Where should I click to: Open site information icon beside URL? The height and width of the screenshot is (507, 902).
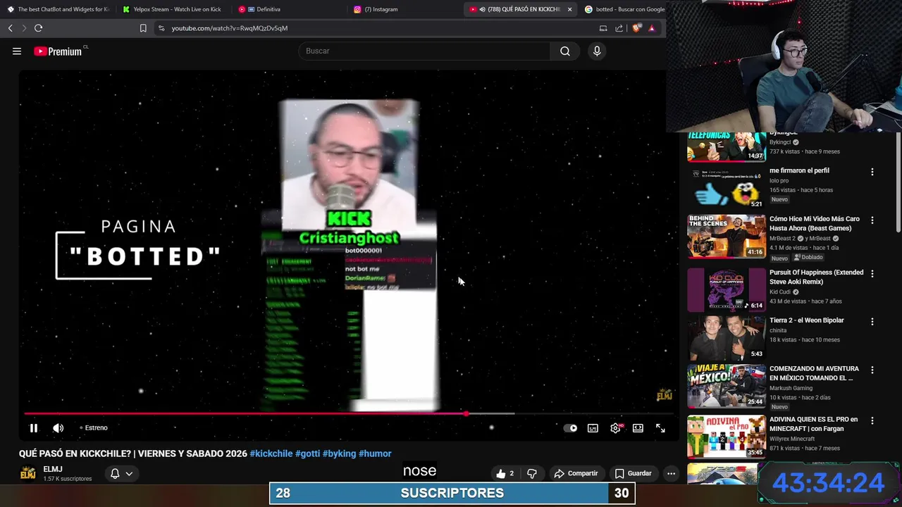click(x=161, y=28)
